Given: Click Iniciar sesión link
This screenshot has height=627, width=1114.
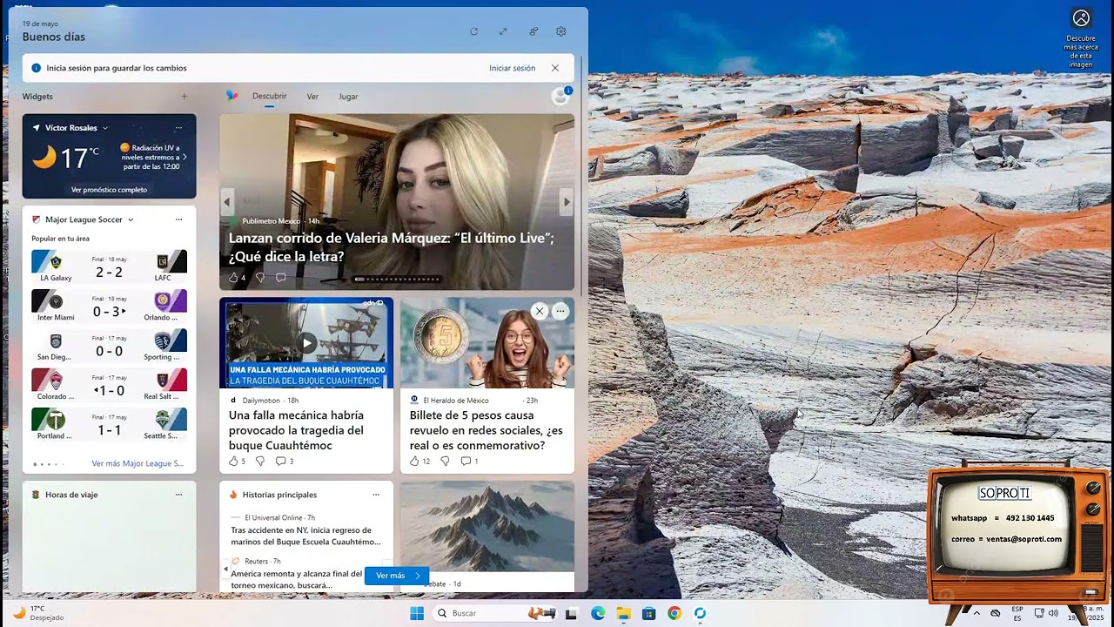Looking at the screenshot, I should click(x=513, y=68).
